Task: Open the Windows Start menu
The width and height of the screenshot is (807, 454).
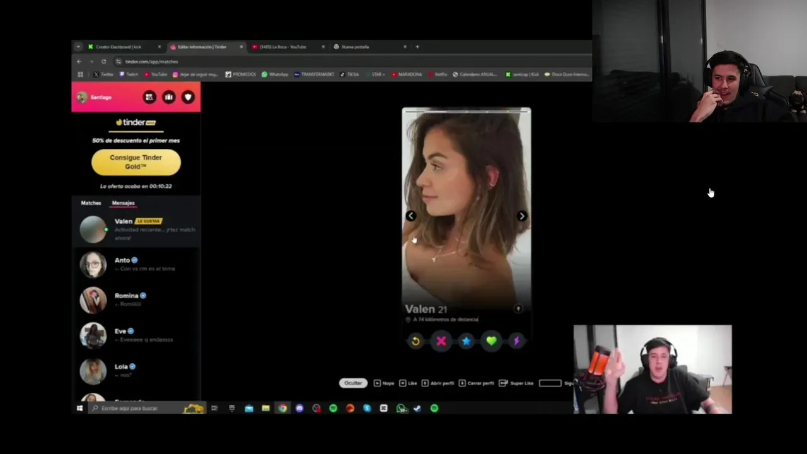Action: pos(79,409)
